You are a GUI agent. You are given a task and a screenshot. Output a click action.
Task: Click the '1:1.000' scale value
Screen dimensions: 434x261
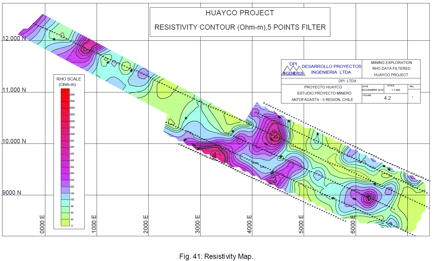click(396, 90)
